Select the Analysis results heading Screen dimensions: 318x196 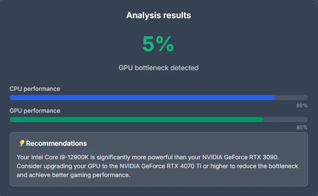[x=159, y=16]
